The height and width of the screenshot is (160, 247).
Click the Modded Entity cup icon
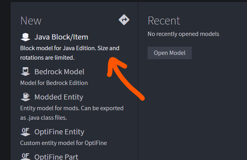(25, 97)
